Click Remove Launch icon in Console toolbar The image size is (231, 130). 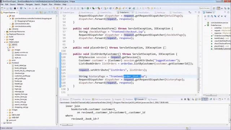click(x=185, y=99)
